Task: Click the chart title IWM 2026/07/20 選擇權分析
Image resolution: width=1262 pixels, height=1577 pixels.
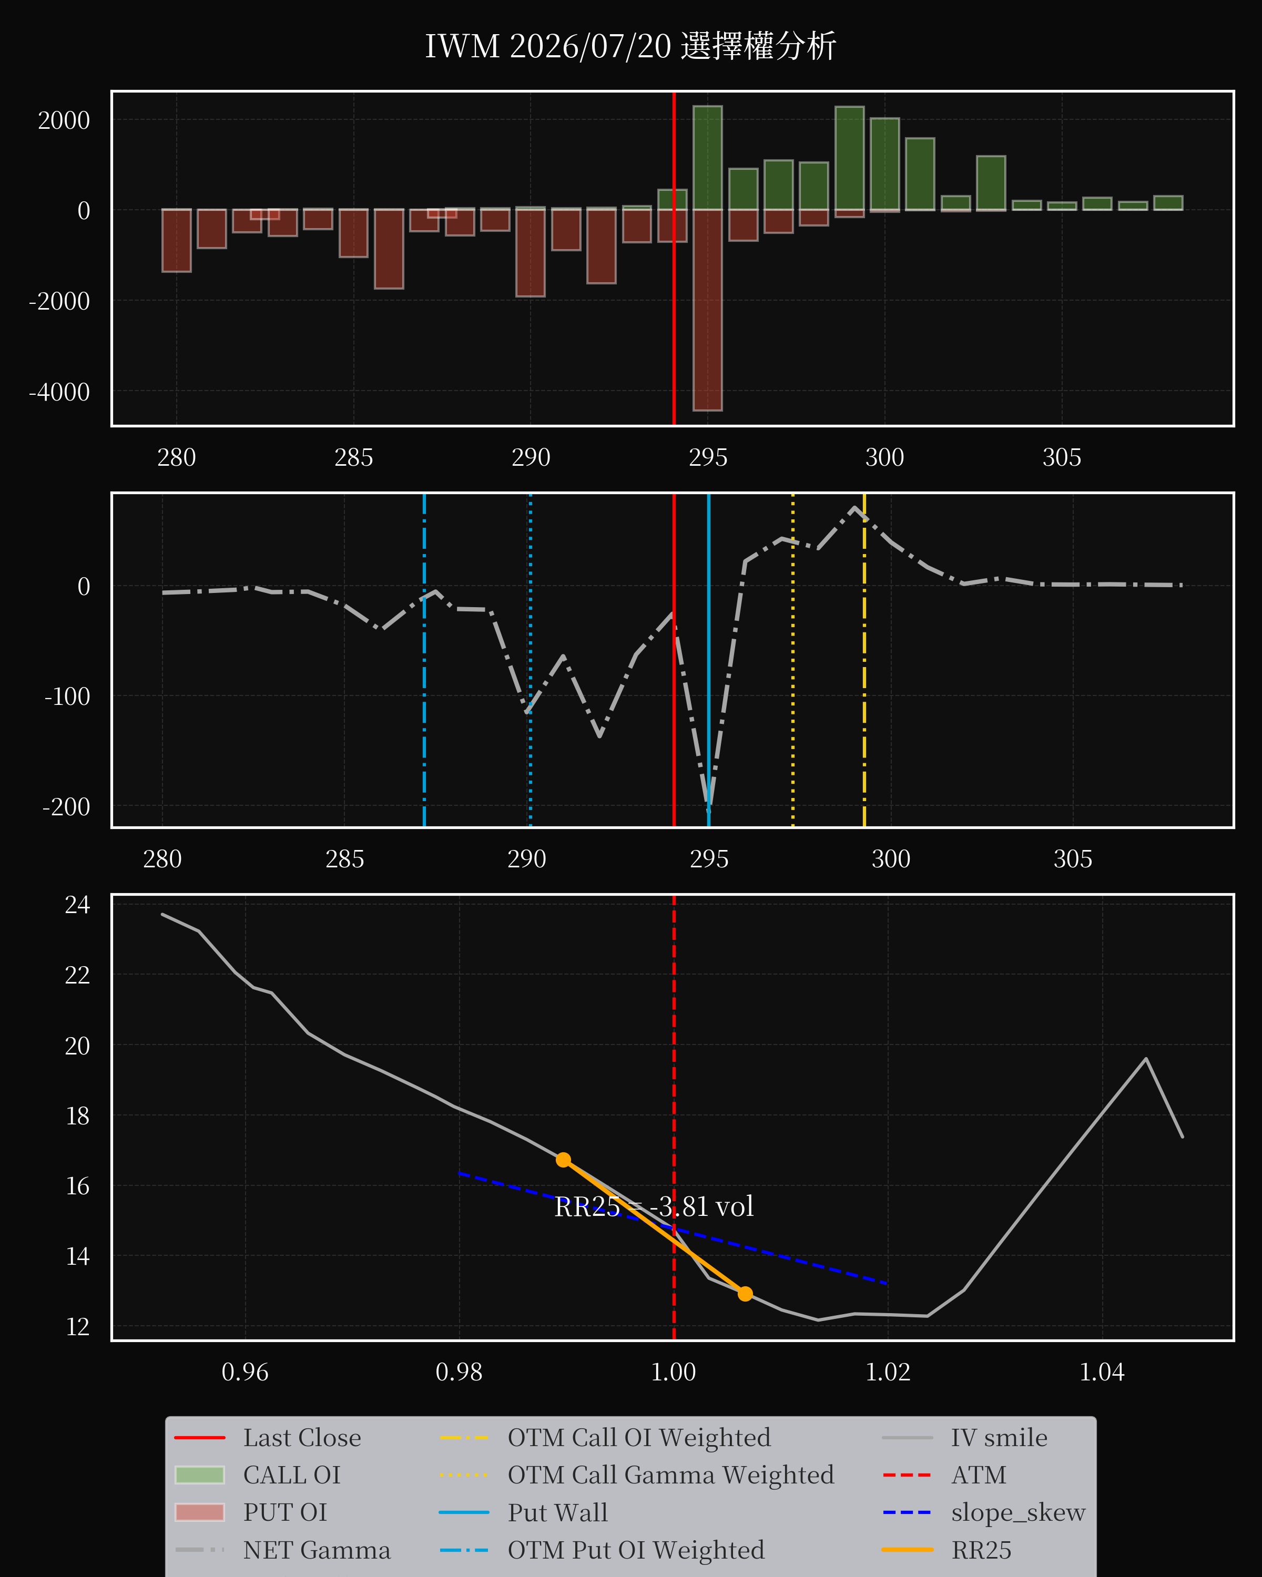Action: pyautogui.click(x=630, y=46)
